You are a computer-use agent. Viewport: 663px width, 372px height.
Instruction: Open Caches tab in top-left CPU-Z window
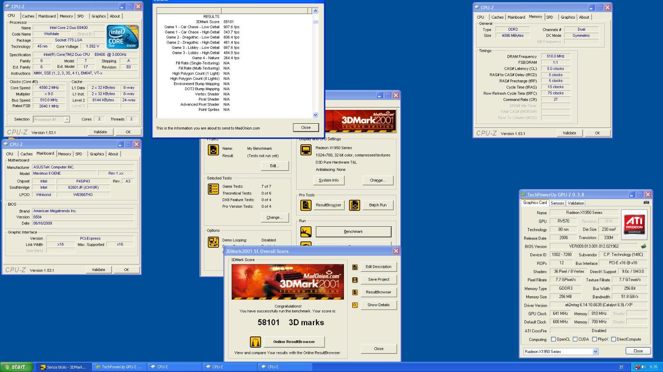28,16
